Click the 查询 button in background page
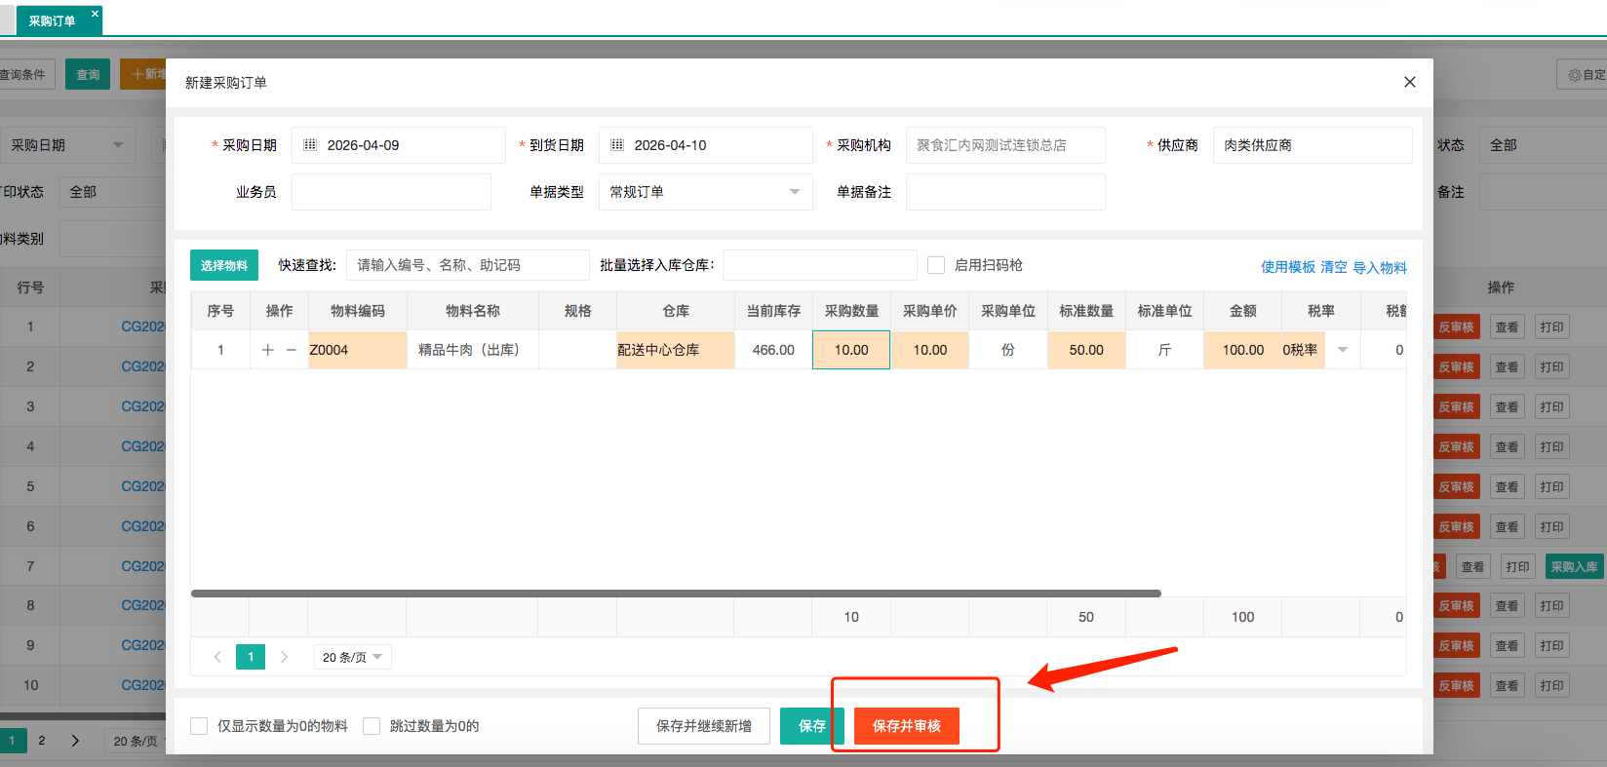The image size is (1607, 767). [88, 74]
